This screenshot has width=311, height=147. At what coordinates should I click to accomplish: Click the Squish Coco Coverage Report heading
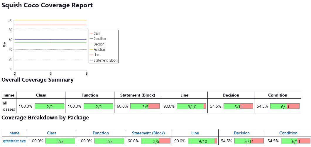(x=47, y=5)
